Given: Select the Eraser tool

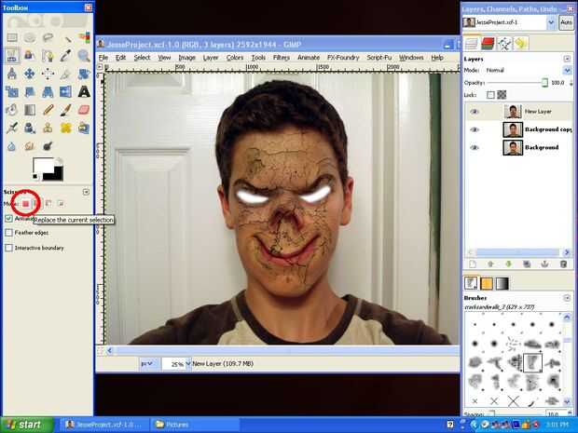Looking at the screenshot, I should click(84, 110).
